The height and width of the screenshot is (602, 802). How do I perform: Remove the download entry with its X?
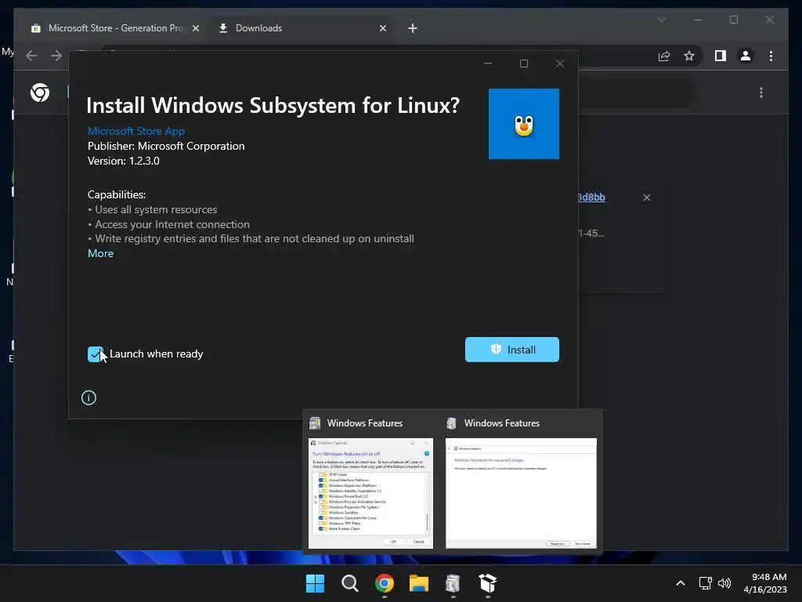point(646,197)
